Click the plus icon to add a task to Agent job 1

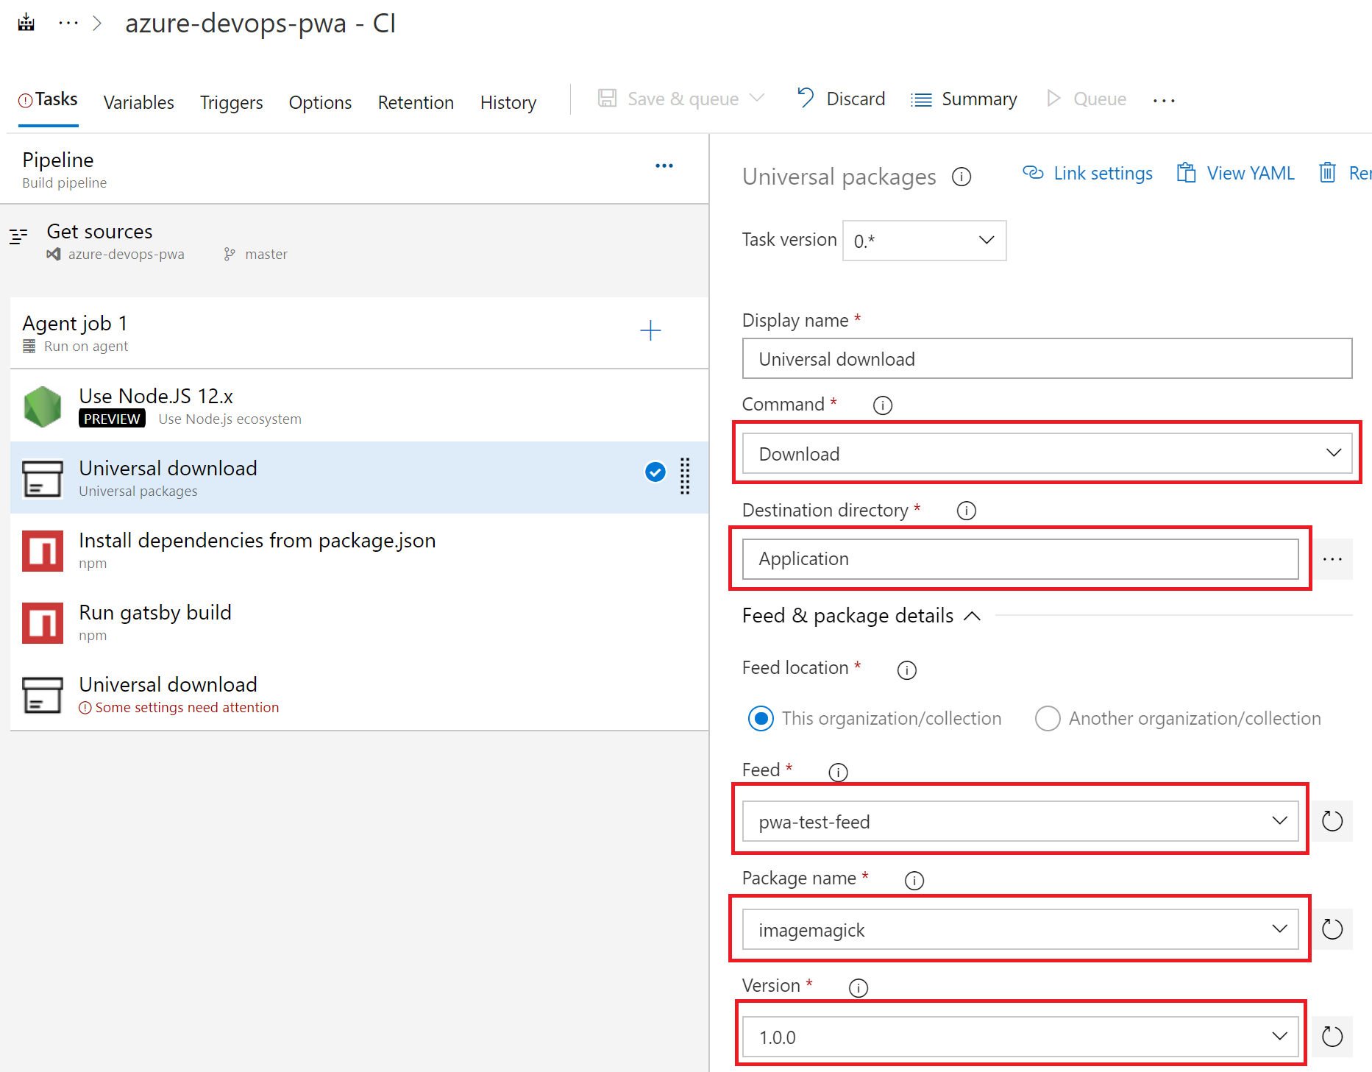650,331
